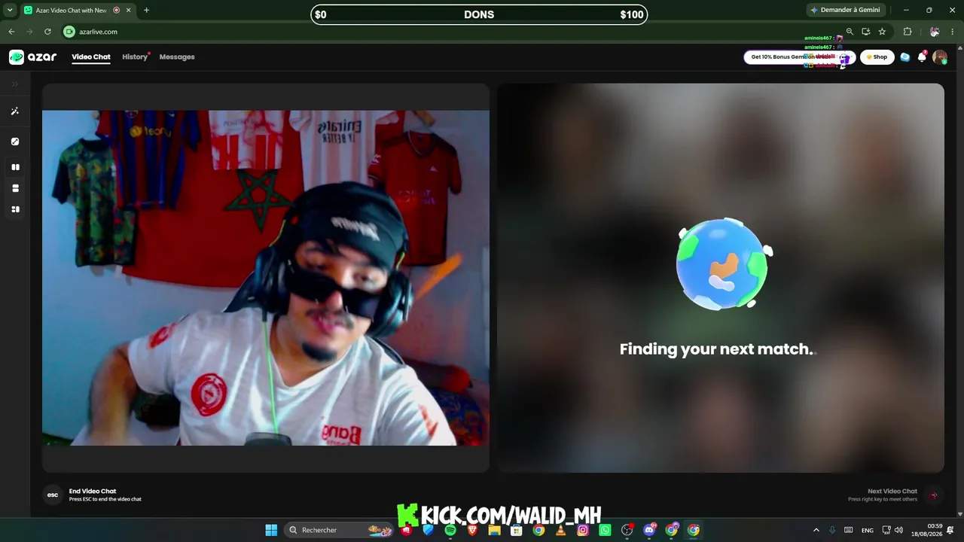The height and width of the screenshot is (542, 964).
Task: Click the esc End Video Chat icon
Action: click(x=53, y=495)
